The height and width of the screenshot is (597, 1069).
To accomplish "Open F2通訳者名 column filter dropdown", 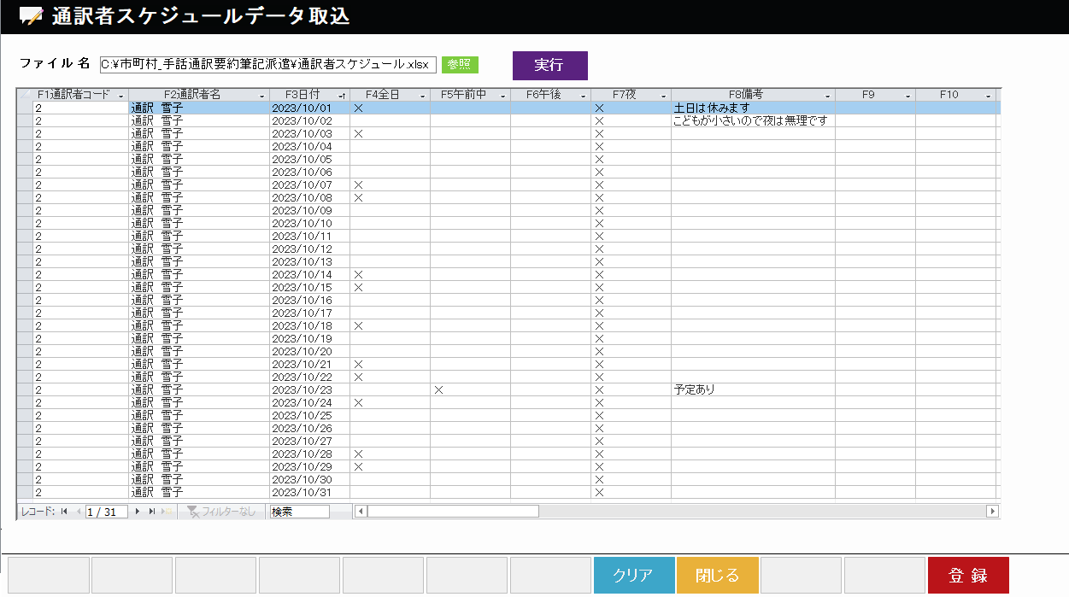I will point(261,96).
